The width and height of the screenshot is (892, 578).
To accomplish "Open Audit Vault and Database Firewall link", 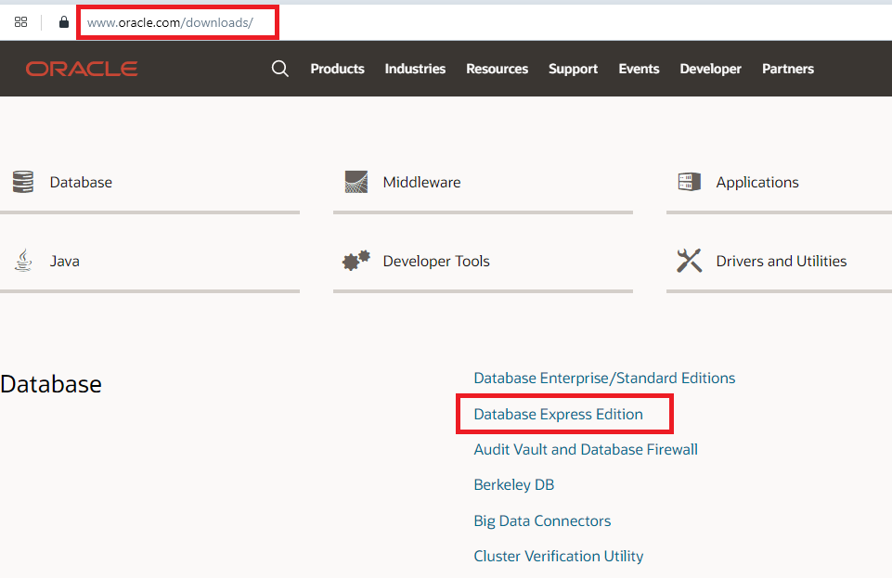I will pyautogui.click(x=586, y=450).
